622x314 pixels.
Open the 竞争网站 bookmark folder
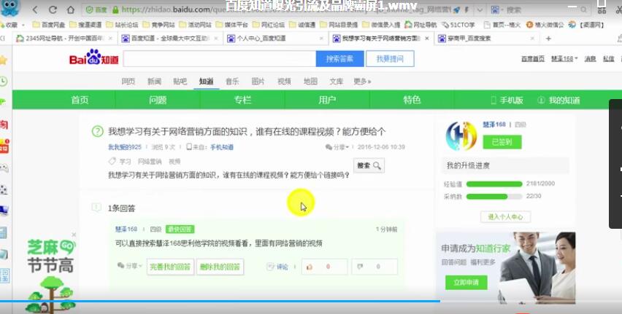(x=158, y=25)
